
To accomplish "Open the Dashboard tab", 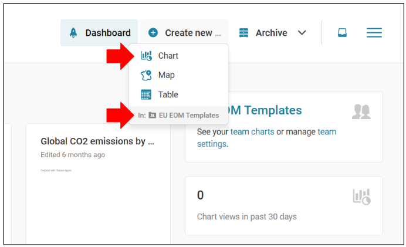I will coord(99,33).
